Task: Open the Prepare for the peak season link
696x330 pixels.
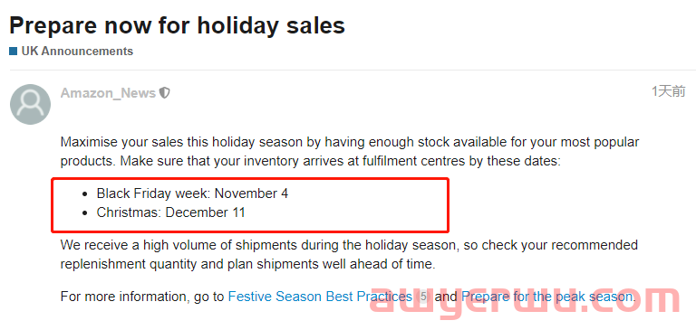Action: pos(547,297)
